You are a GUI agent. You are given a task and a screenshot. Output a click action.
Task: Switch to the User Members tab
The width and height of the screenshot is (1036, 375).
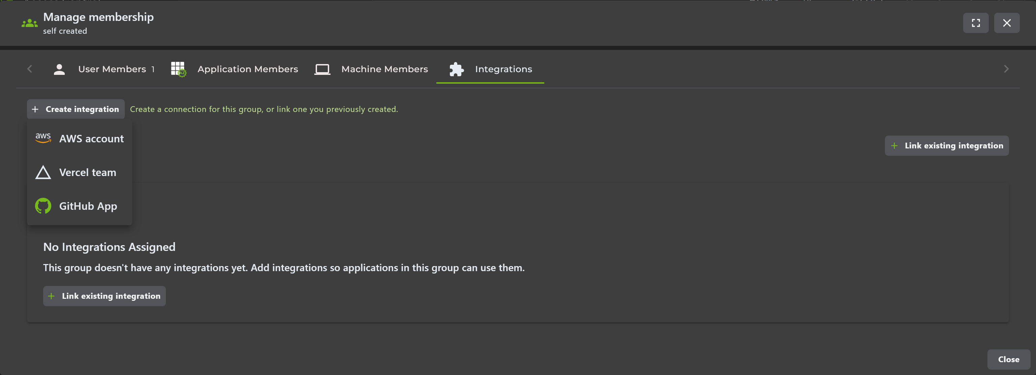pyautogui.click(x=104, y=69)
